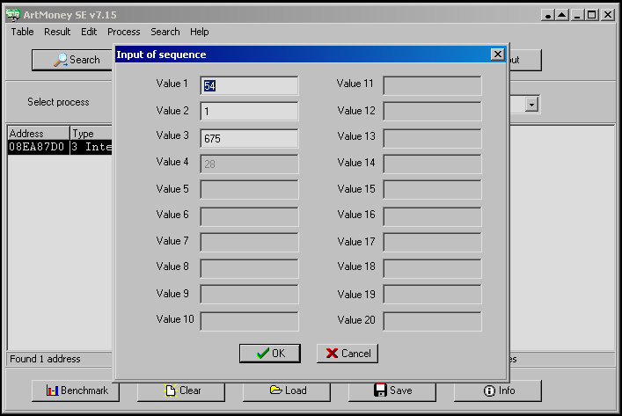Click the Value 8 input field
Viewport: 622px width, 416px height.
tap(249, 268)
